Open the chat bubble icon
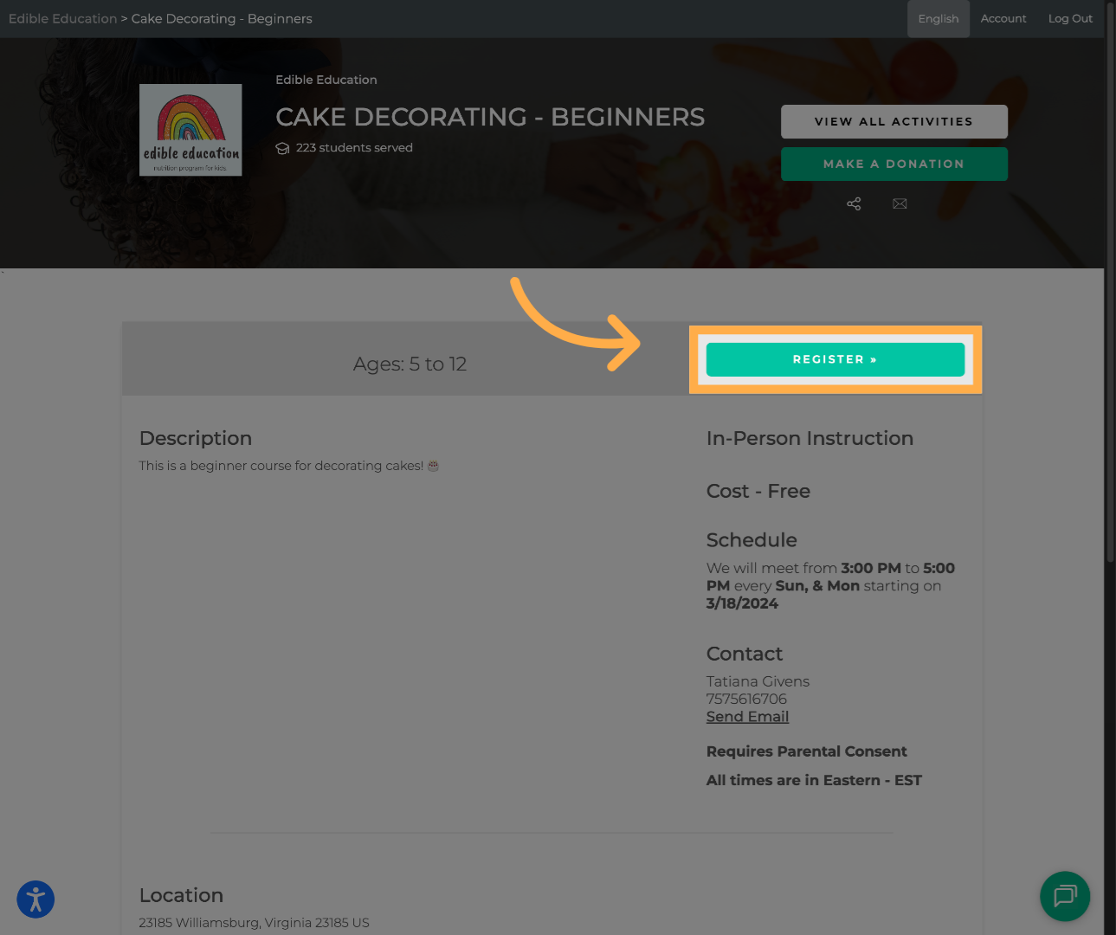This screenshot has height=935, width=1116. (1065, 896)
